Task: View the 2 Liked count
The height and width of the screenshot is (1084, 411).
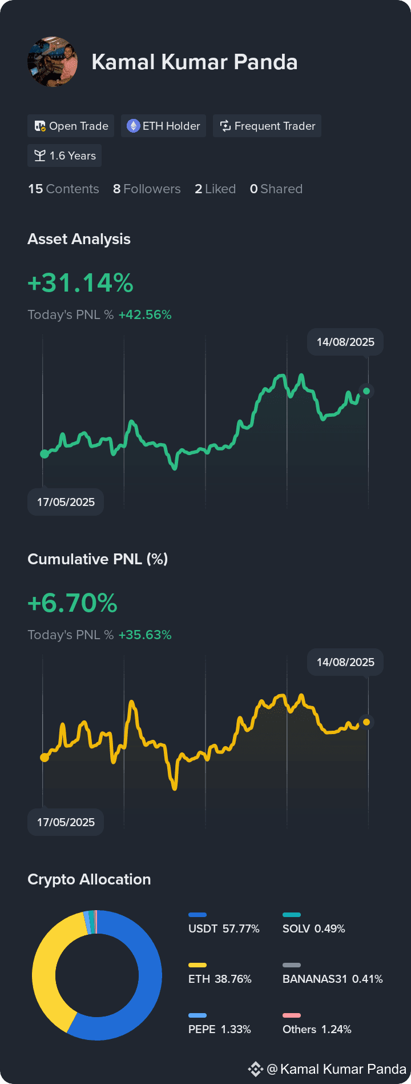Action: [x=215, y=189]
